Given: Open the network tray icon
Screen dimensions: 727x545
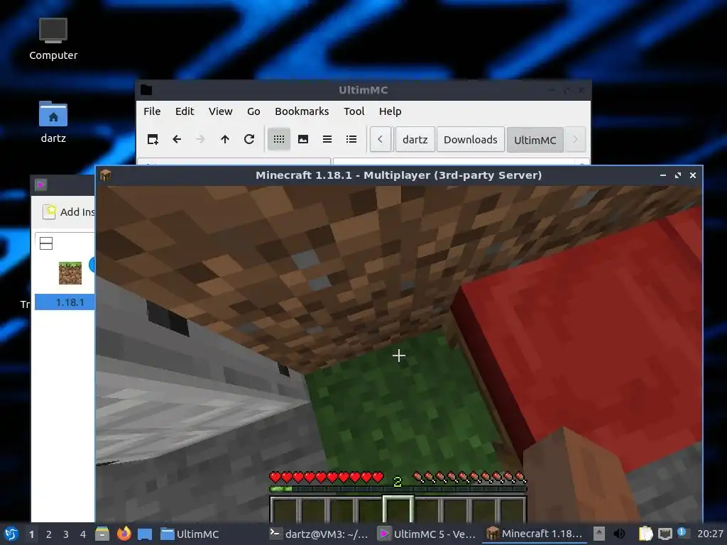Looking at the screenshot, I should 665,534.
